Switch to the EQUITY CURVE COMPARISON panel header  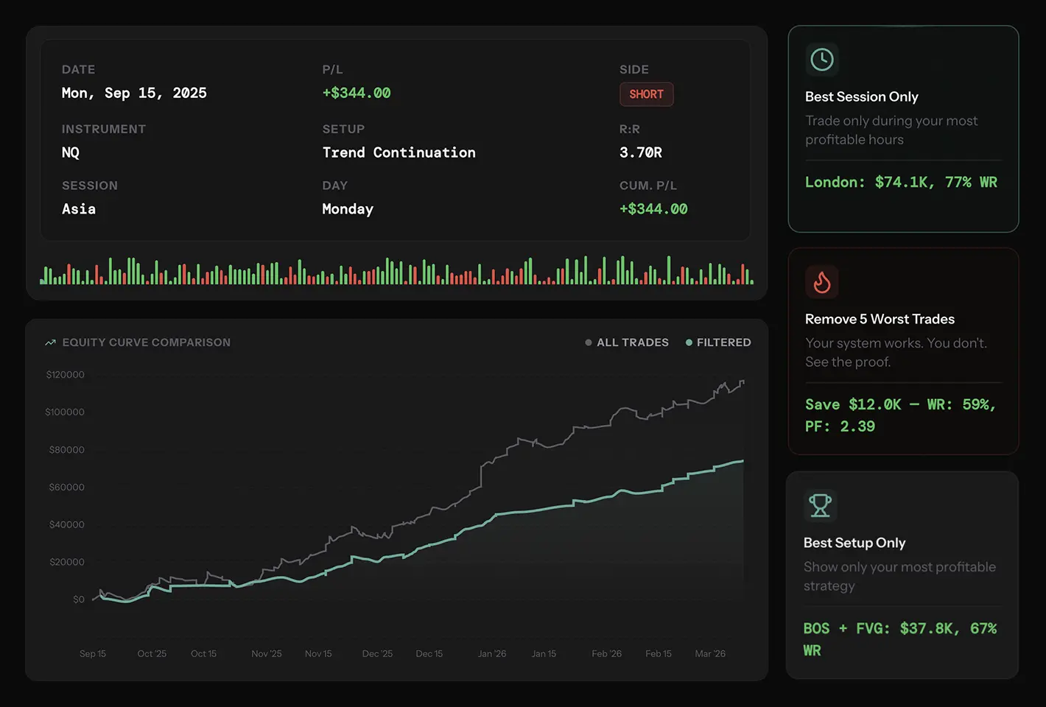pyautogui.click(x=146, y=342)
